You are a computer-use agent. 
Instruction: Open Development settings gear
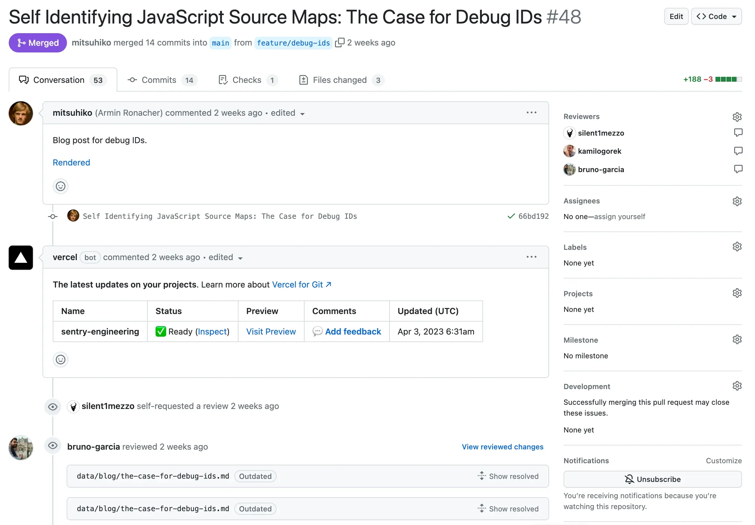point(737,386)
